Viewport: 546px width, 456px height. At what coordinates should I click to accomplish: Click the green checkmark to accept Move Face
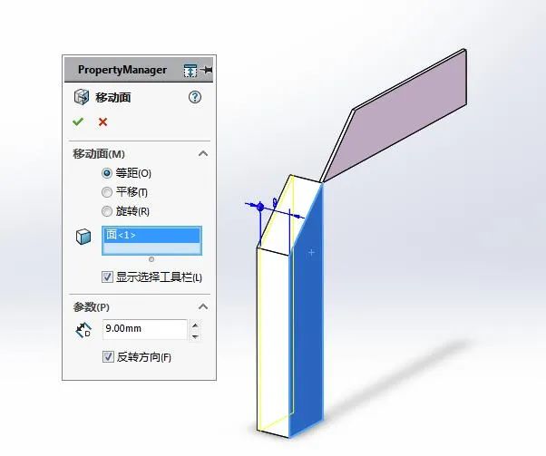(78, 121)
